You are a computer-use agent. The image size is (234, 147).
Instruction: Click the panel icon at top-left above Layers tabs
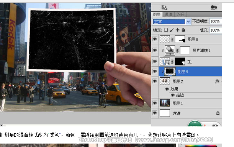point(164,8)
